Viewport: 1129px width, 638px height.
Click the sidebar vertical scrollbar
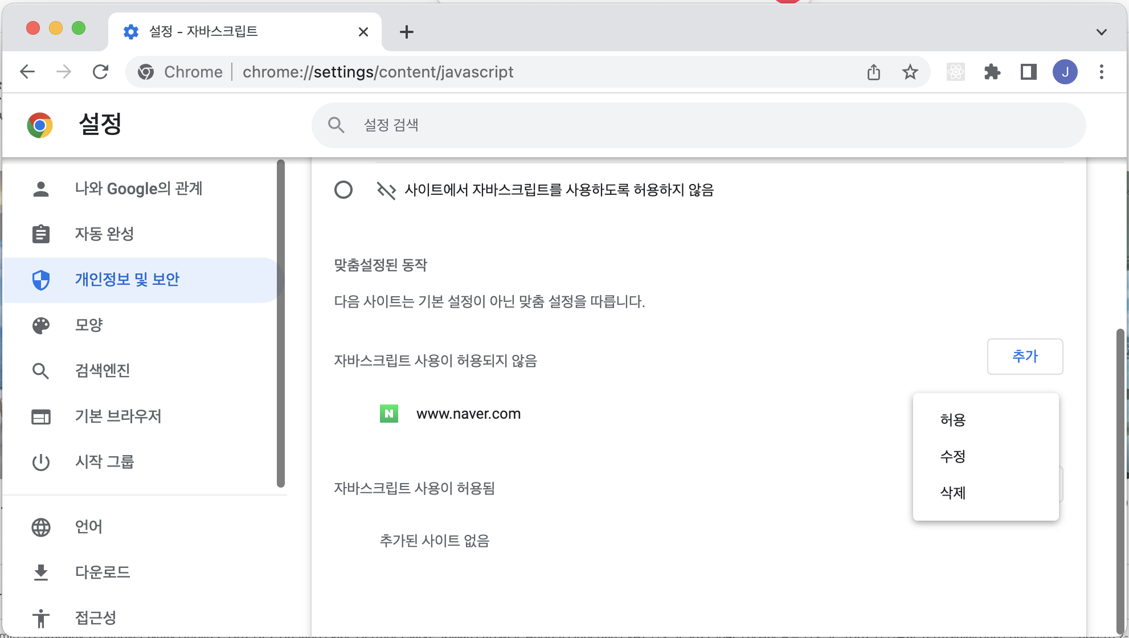point(280,324)
